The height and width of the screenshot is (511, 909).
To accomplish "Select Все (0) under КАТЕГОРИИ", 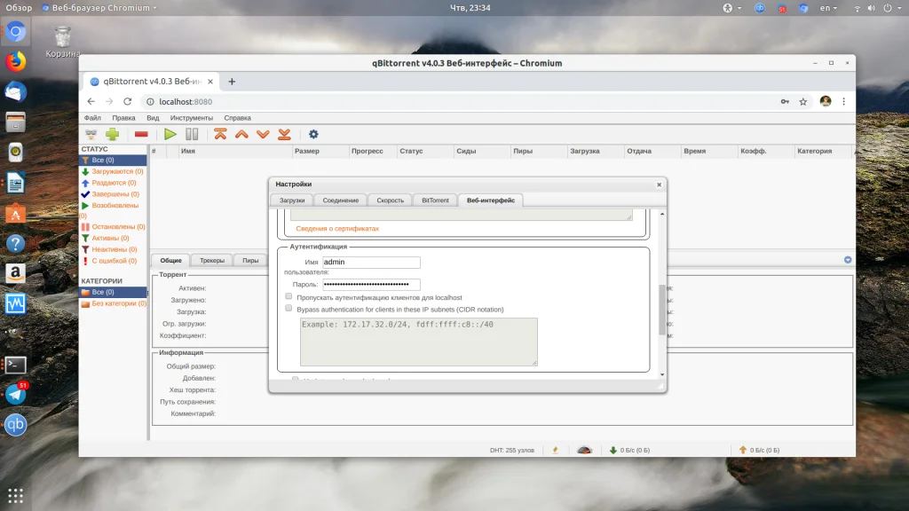I will click(113, 292).
